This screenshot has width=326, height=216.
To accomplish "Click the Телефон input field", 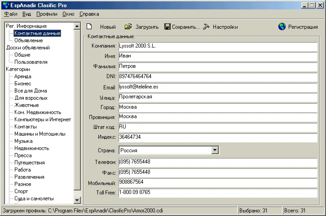I will (x=218, y=163).
